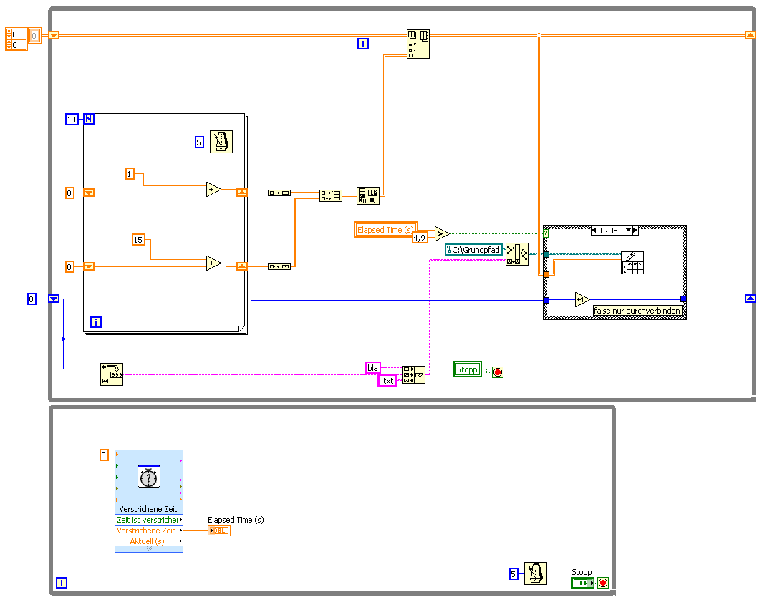Image resolution: width=762 pixels, height=605 pixels.
Task: Click the 4,9 numeric constant
Action: point(420,238)
